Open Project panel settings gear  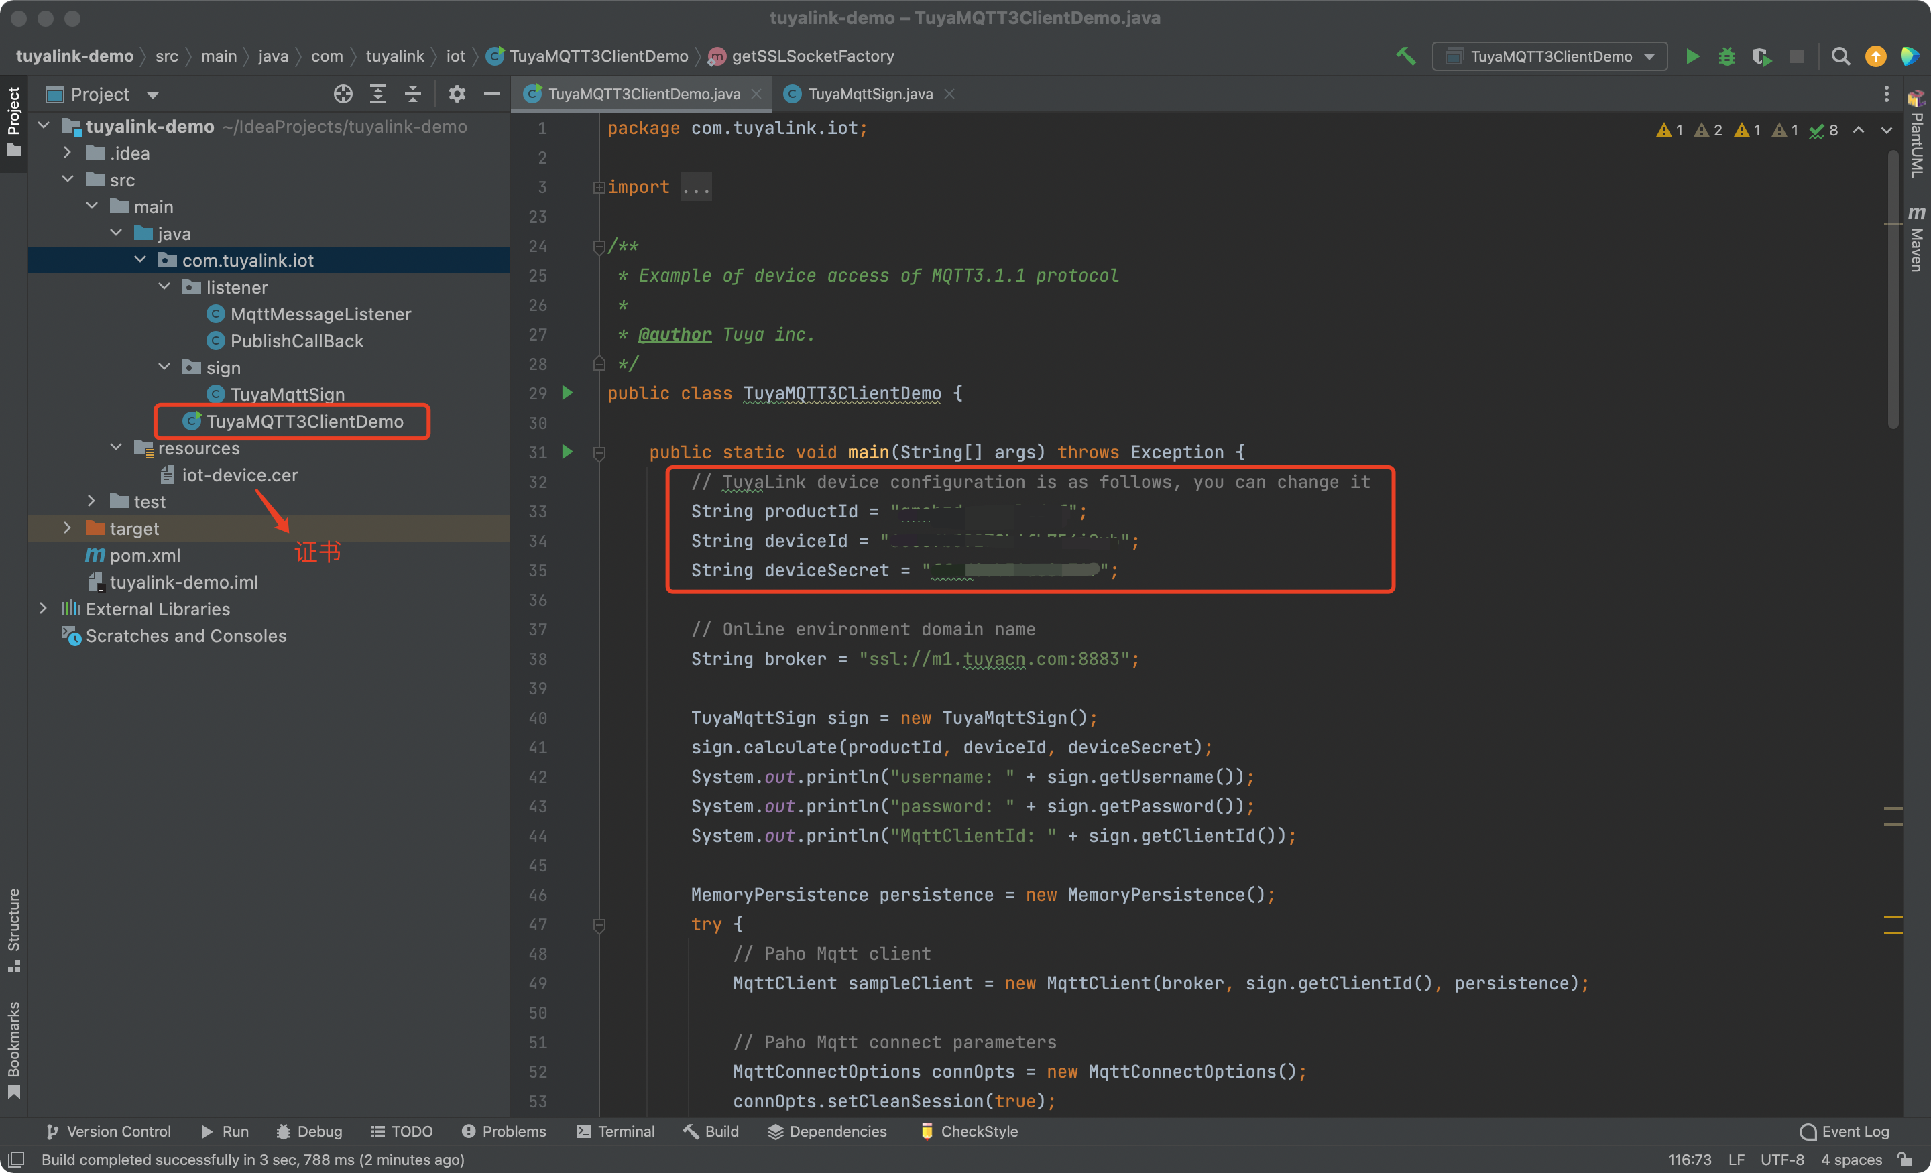click(x=457, y=94)
